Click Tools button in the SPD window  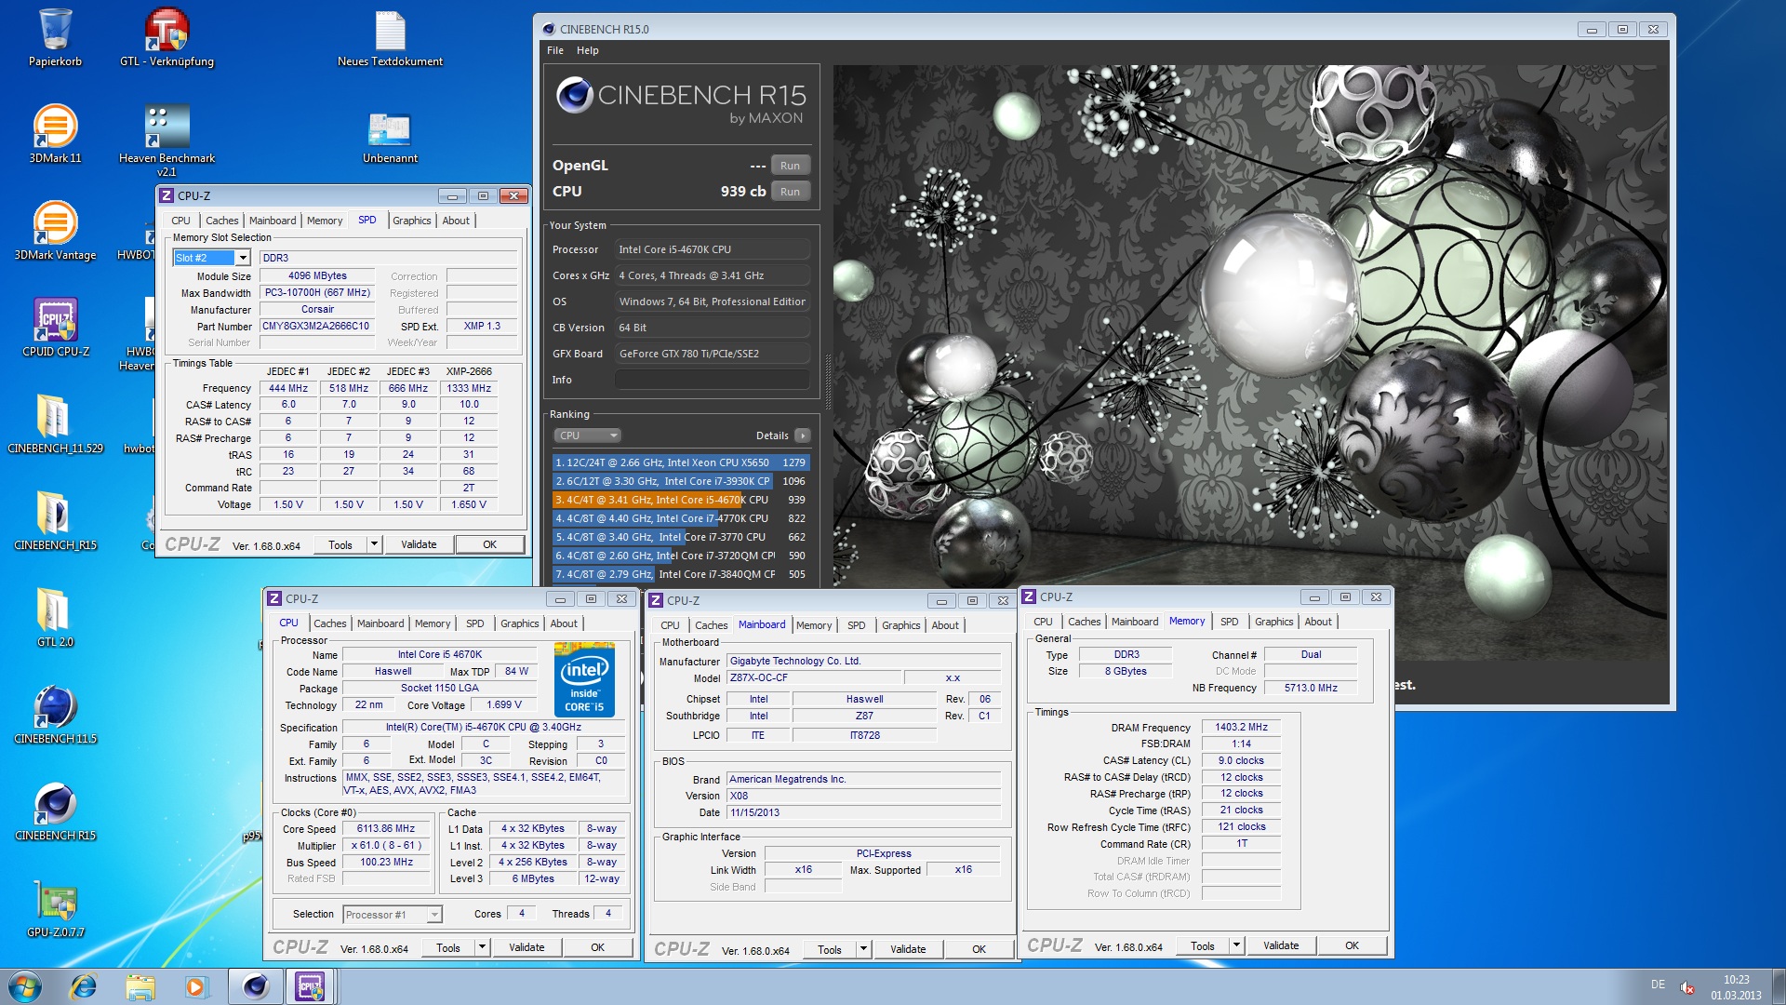pos(340,544)
